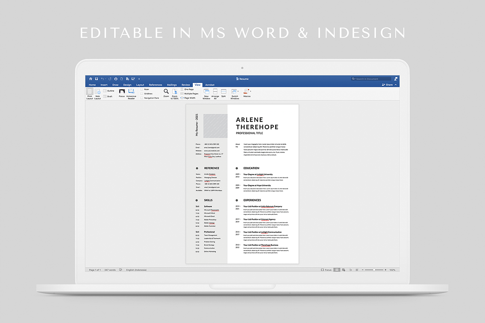Click the Share button
Screen dimensions: 485x323
click(x=387, y=85)
